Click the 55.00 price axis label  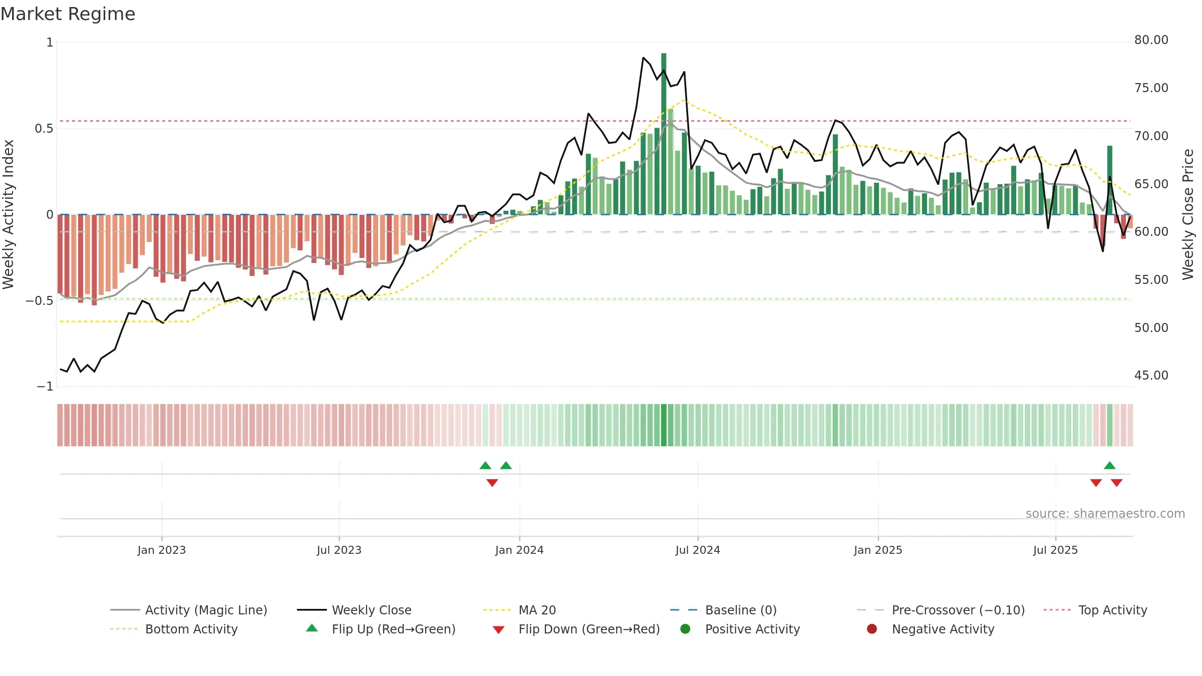(1151, 280)
